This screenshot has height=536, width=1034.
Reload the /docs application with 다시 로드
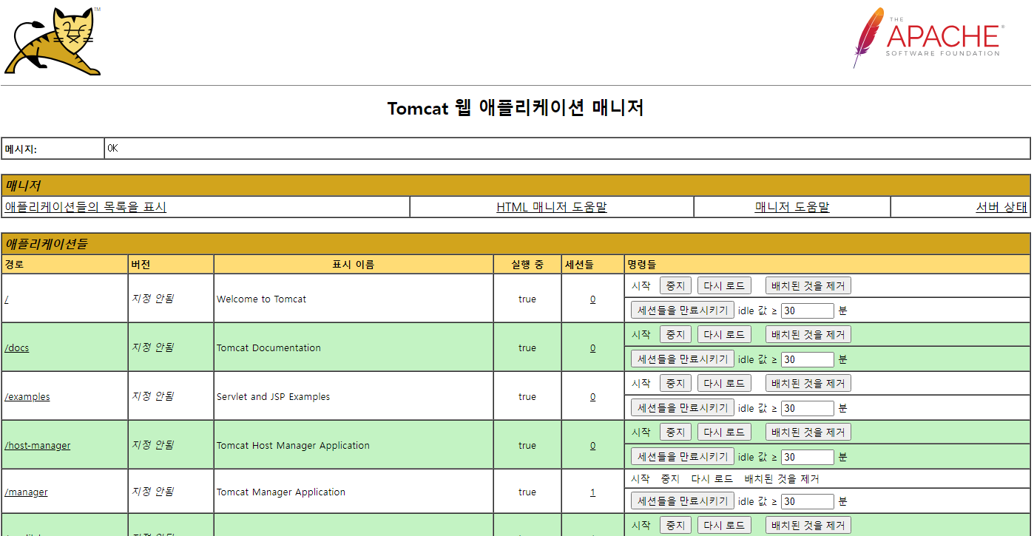(724, 335)
